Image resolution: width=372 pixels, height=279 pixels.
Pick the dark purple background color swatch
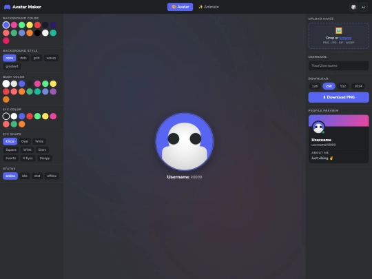(53, 25)
